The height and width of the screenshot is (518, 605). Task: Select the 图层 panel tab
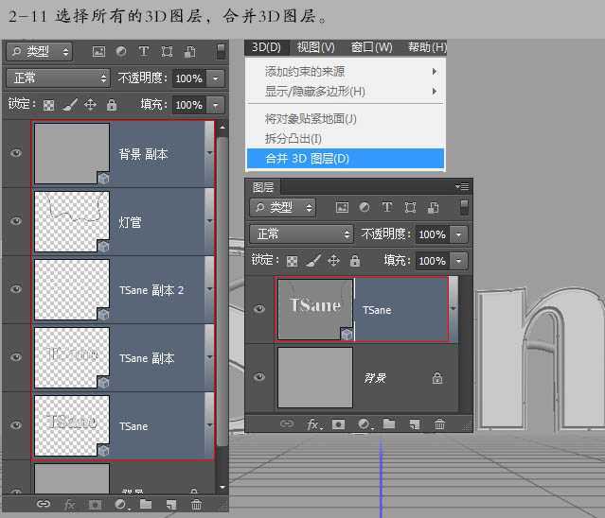[x=263, y=187]
